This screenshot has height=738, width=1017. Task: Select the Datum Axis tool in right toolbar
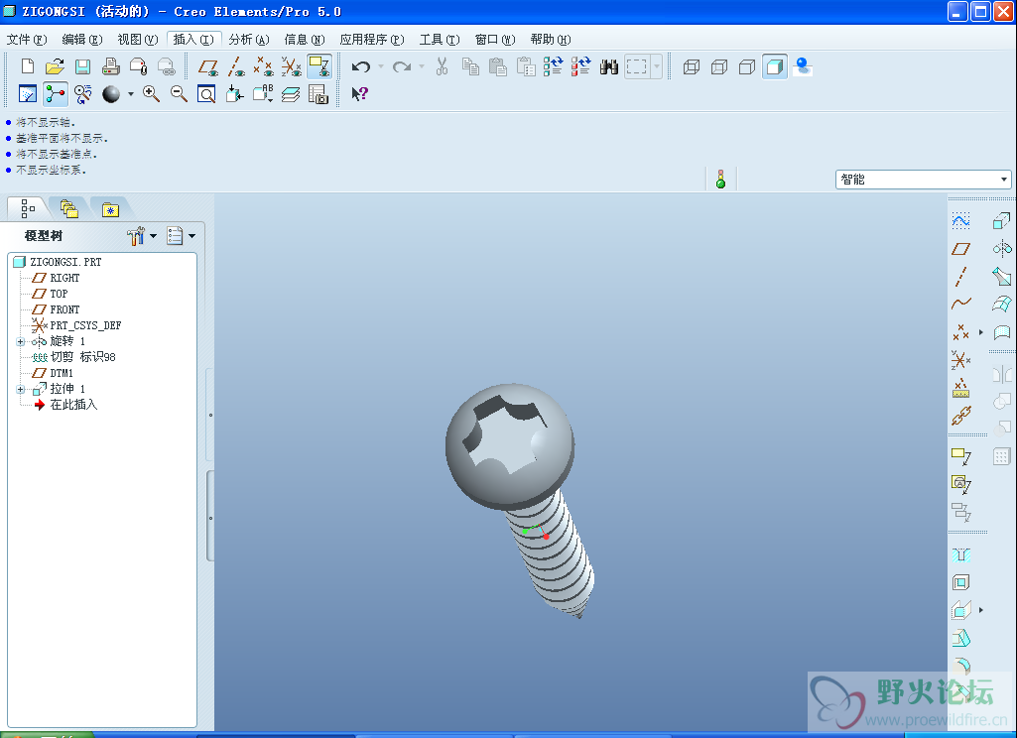pyautogui.click(x=960, y=277)
